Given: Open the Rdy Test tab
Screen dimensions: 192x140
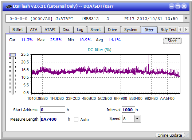Looking at the screenshot, I should click(x=168, y=30).
